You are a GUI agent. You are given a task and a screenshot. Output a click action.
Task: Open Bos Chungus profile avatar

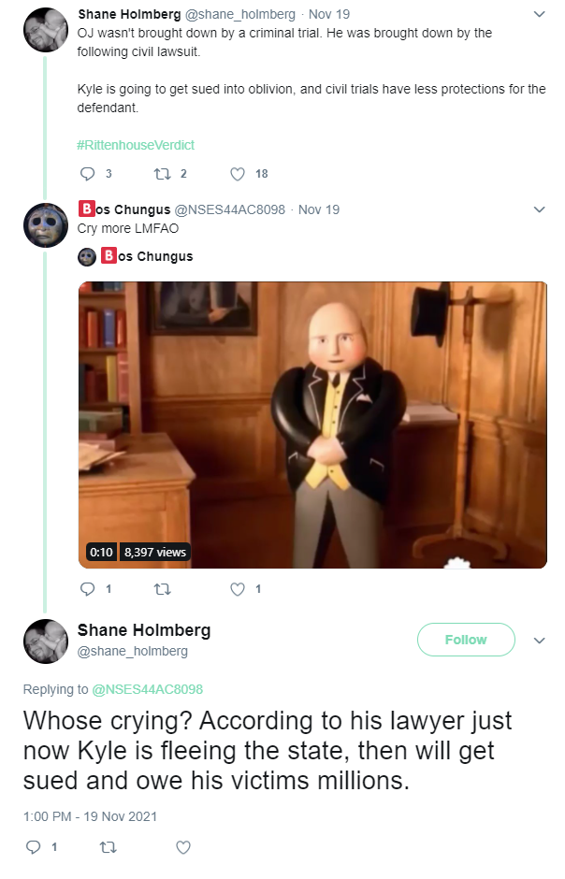pos(46,225)
